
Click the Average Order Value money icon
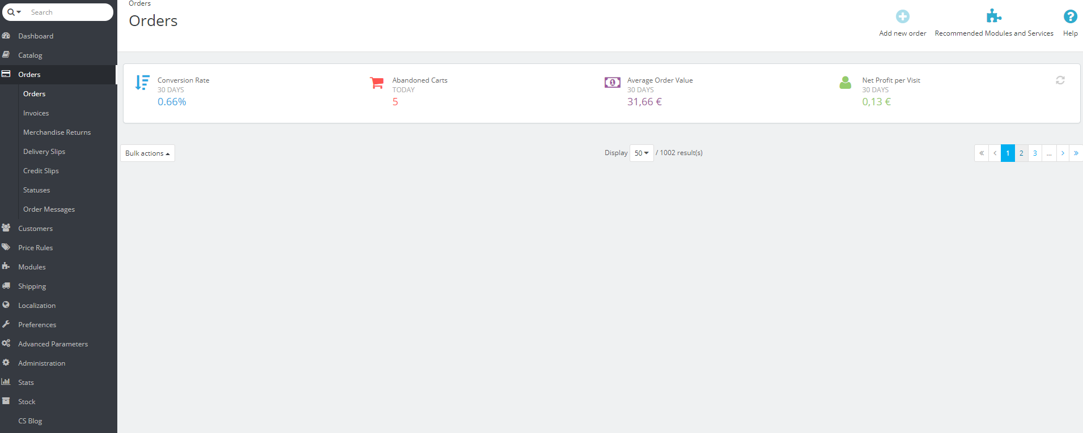612,83
